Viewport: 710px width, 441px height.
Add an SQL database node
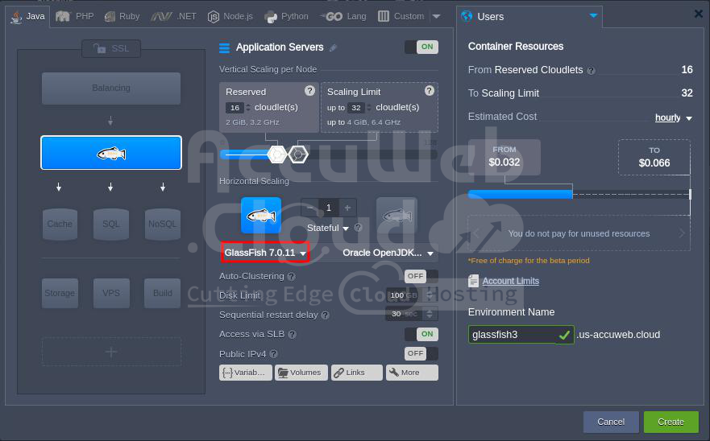111,225
